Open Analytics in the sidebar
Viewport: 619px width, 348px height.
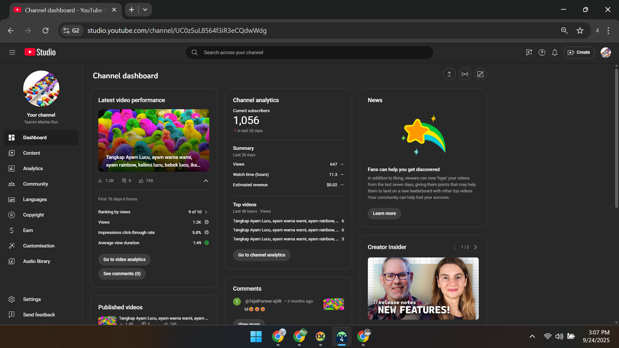tap(33, 169)
